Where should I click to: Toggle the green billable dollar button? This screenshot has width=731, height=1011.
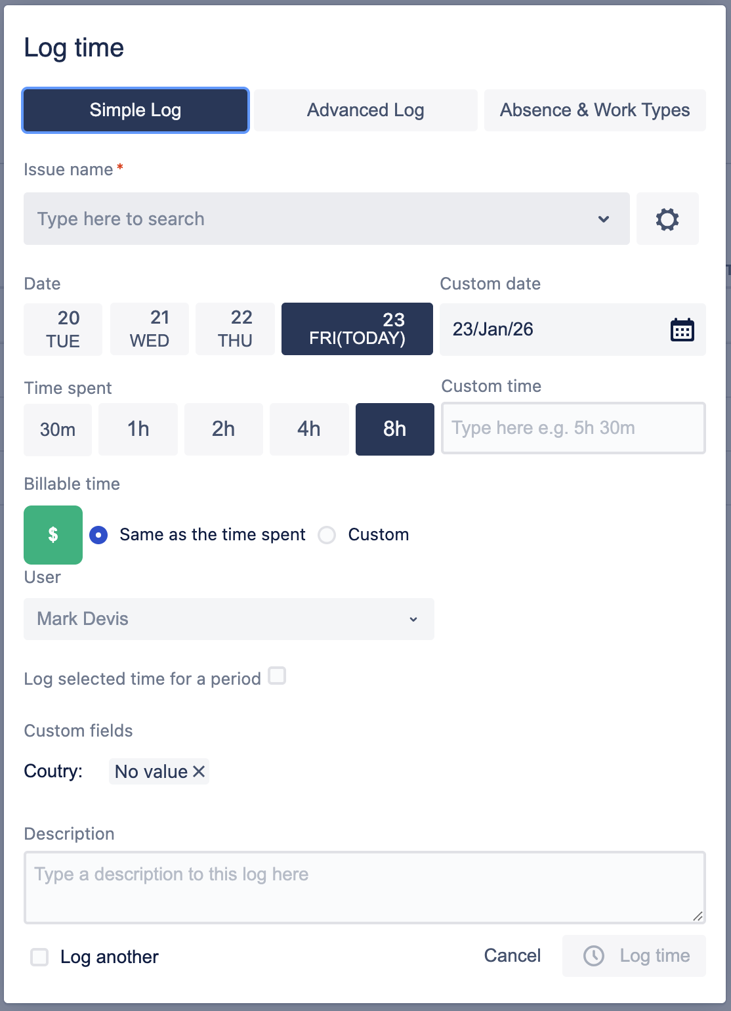tap(53, 535)
